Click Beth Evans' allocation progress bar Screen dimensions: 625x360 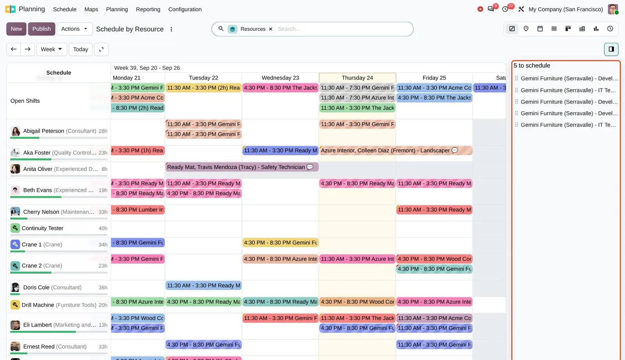tap(59, 197)
